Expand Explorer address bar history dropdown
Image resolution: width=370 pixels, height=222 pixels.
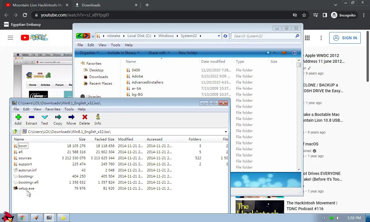219,36
